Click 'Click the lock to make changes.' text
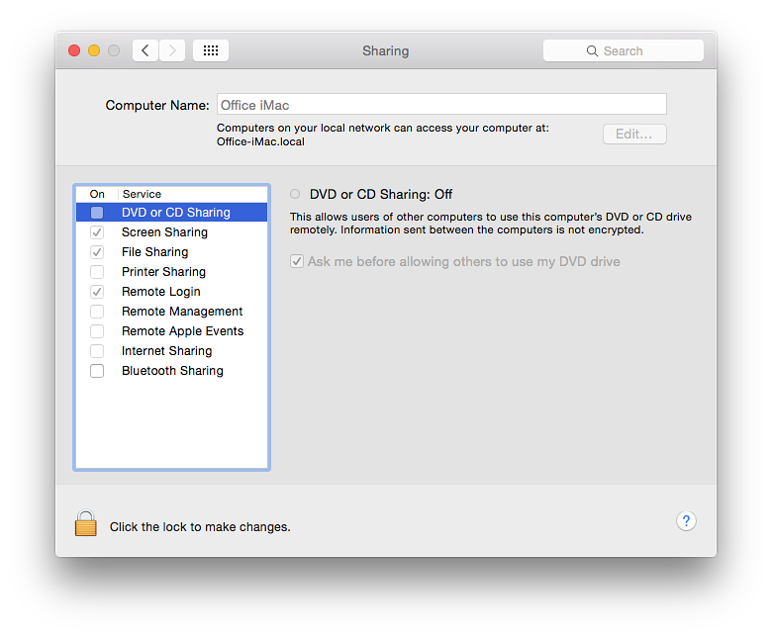The image size is (772, 636). click(200, 527)
